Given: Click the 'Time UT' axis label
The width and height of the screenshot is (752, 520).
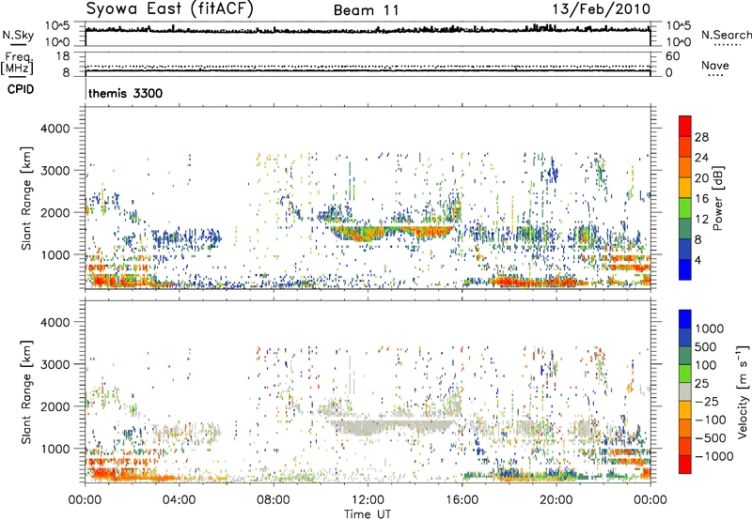Looking at the screenshot, I should point(368,514).
